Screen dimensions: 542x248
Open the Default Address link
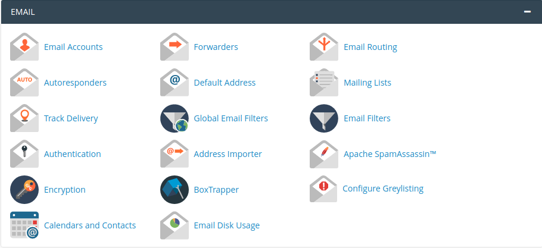(x=225, y=83)
